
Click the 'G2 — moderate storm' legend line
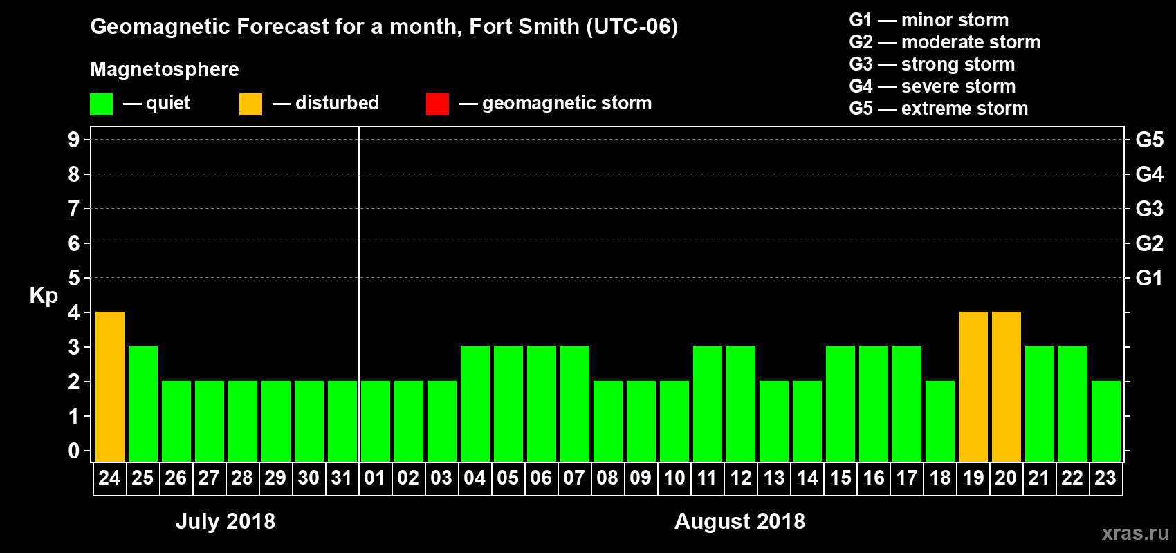pos(945,42)
